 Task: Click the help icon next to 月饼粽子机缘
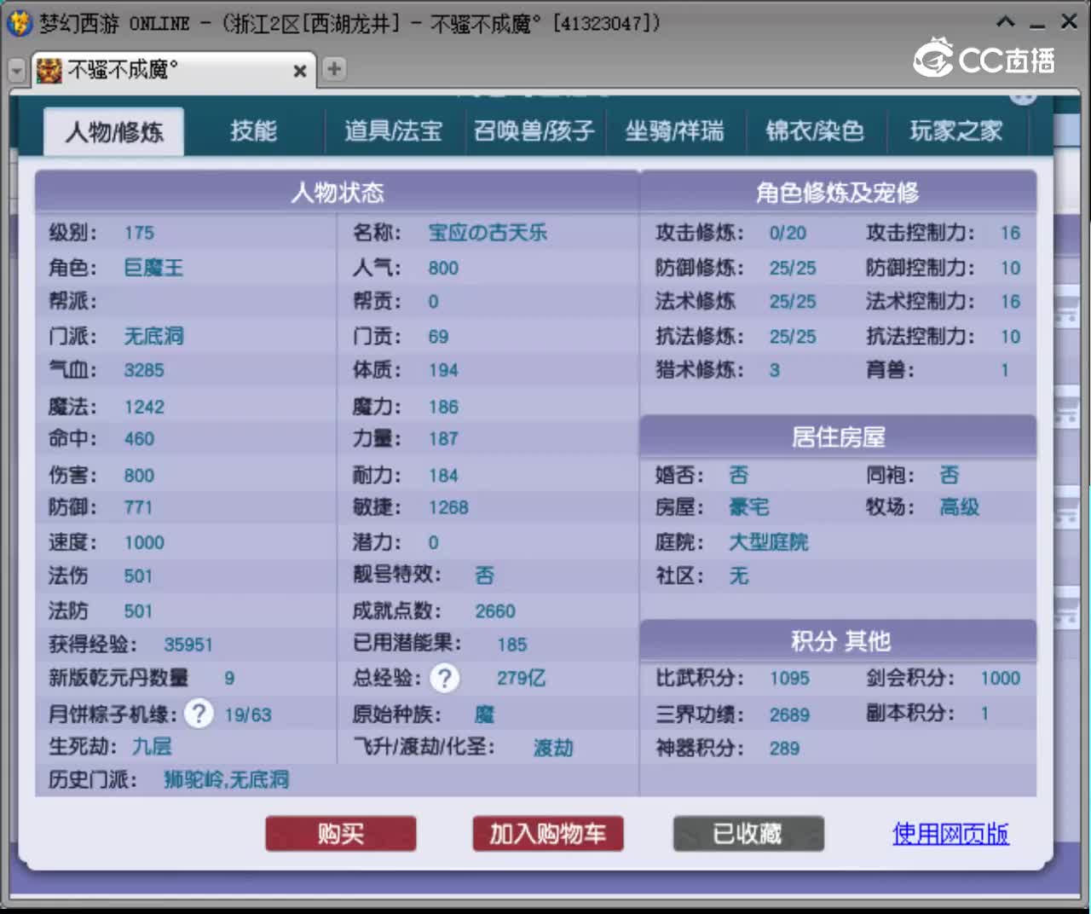point(199,713)
